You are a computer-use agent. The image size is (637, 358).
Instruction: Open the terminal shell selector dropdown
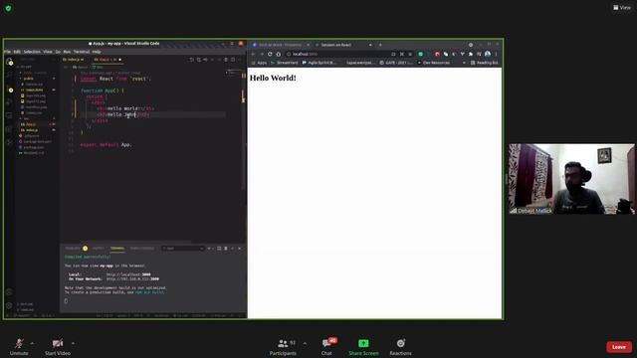pos(182,248)
